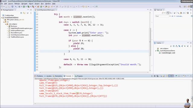
Task: Toggle Show Console When Standard Out Changes
Action: tap(169, 76)
